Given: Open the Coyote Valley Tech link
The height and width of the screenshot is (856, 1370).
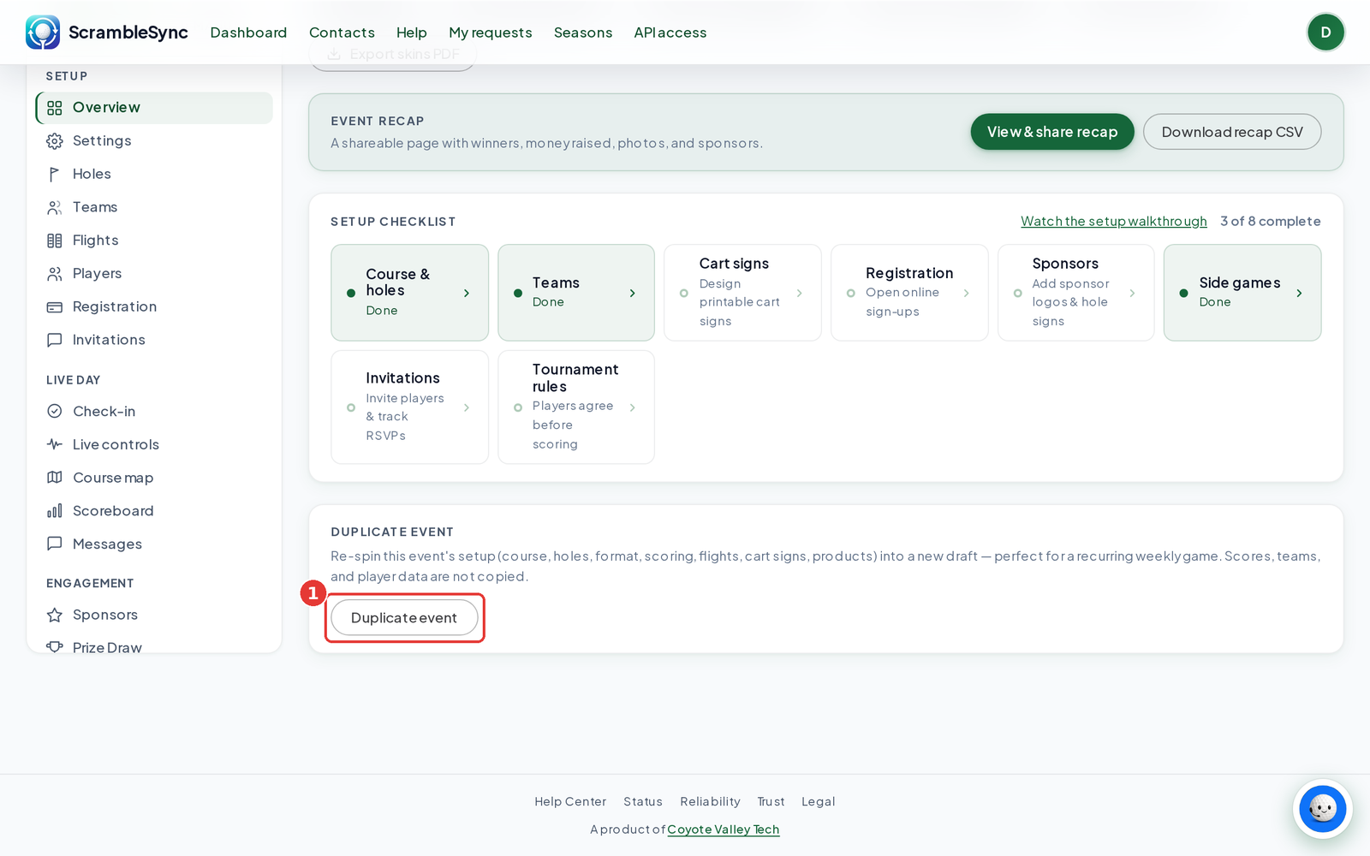Looking at the screenshot, I should tap(724, 829).
